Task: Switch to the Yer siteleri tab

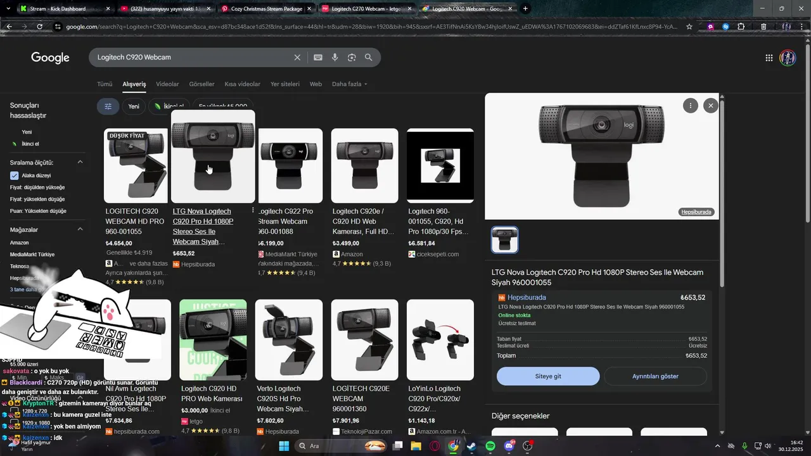Action: [x=285, y=84]
